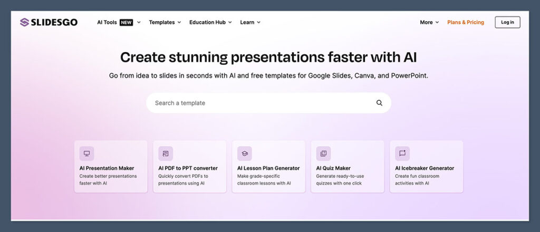Expand the Templates chevron
The height and width of the screenshot is (232, 540).
point(179,22)
